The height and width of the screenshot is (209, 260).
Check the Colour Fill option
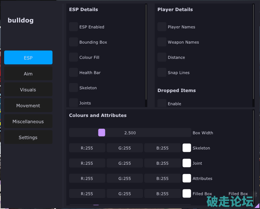pos(74,57)
